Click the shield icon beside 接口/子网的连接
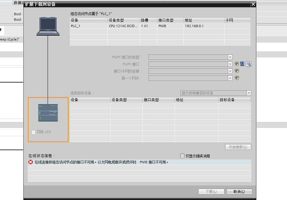 [x=237, y=71]
